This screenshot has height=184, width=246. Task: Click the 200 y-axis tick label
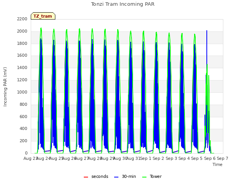[23, 141]
